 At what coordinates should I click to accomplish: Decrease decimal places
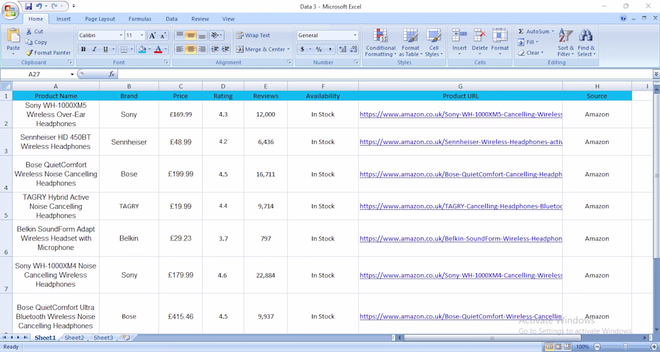[x=353, y=50]
